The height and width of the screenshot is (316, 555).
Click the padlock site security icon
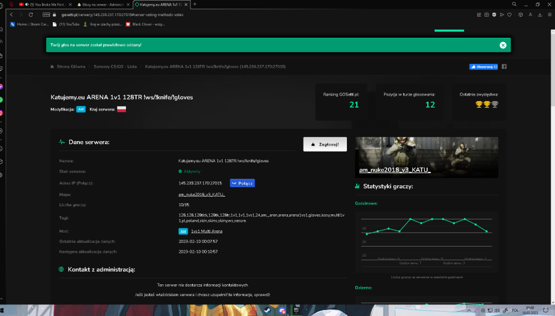coord(54,14)
